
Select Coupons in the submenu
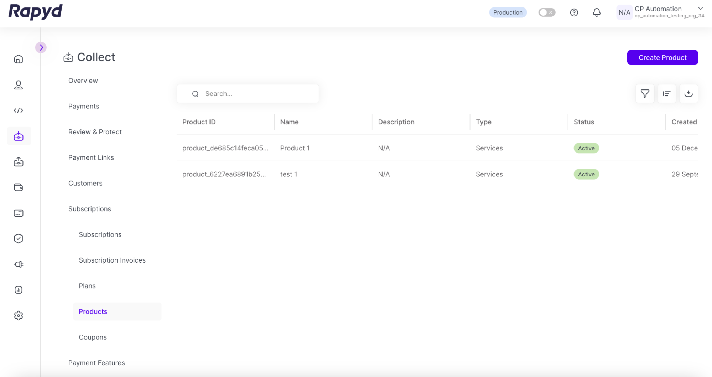[x=93, y=337]
